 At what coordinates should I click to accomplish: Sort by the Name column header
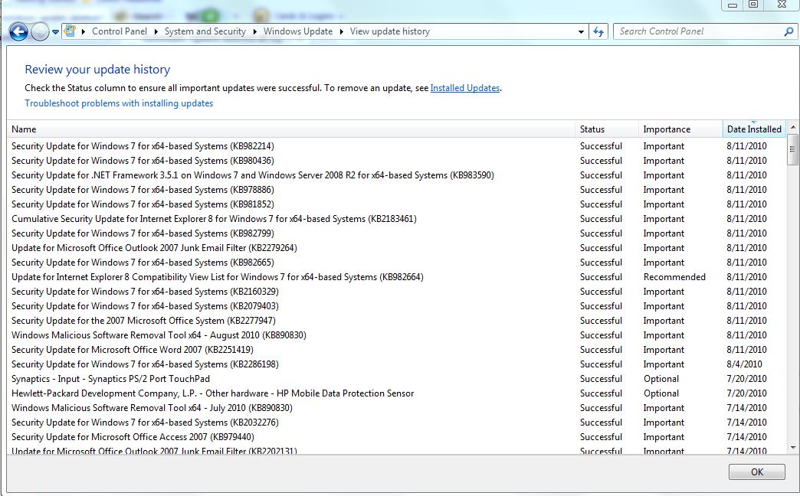pos(291,129)
